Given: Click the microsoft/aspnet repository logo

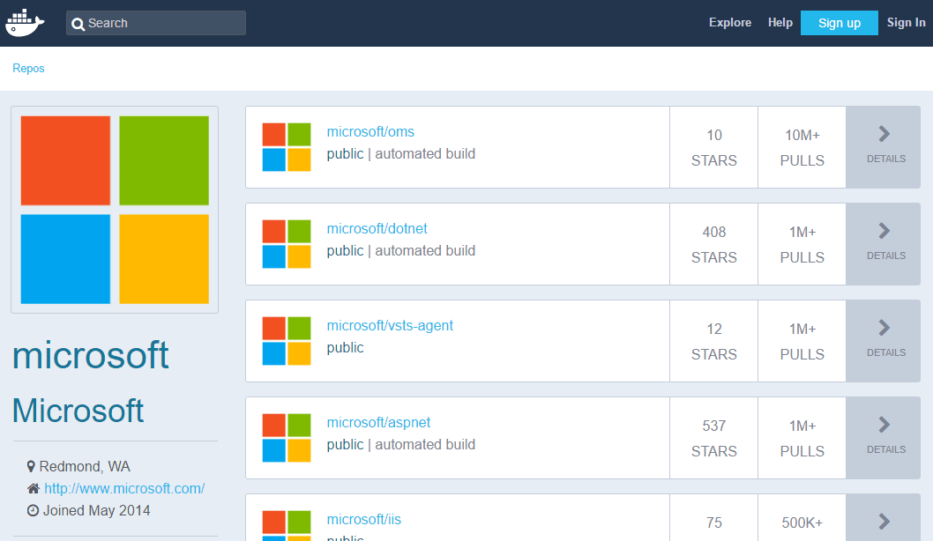Looking at the screenshot, I should (x=287, y=438).
